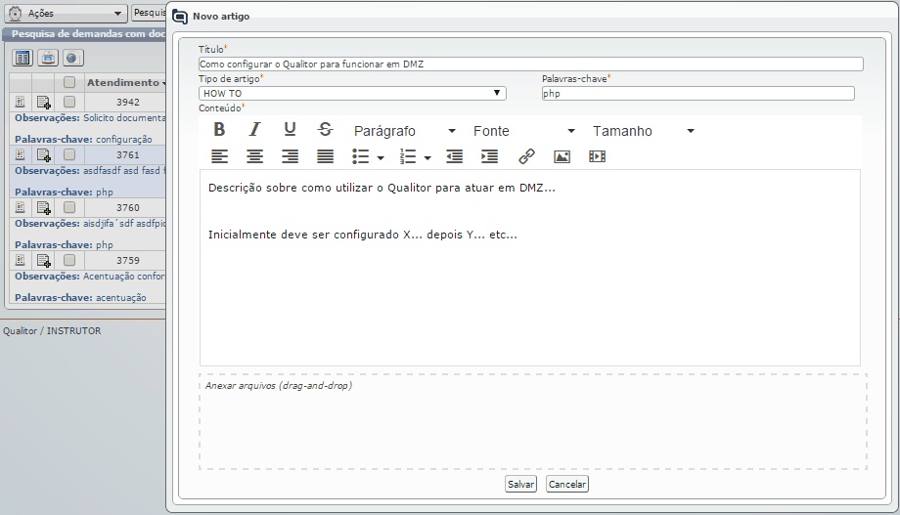Click the Palavras-chave input field
Screen dimensions: 900x515
pyautogui.click(x=697, y=94)
